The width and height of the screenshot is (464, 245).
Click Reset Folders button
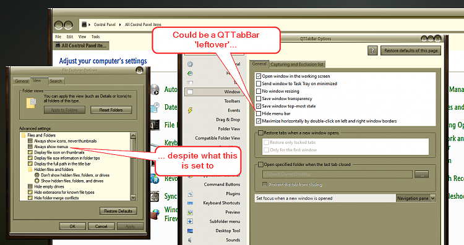pos(111,110)
